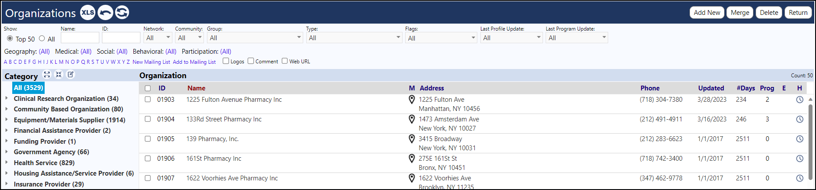Tick the checkbox for organization 01905
The height and width of the screenshot is (190, 816).
click(x=148, y=139)
